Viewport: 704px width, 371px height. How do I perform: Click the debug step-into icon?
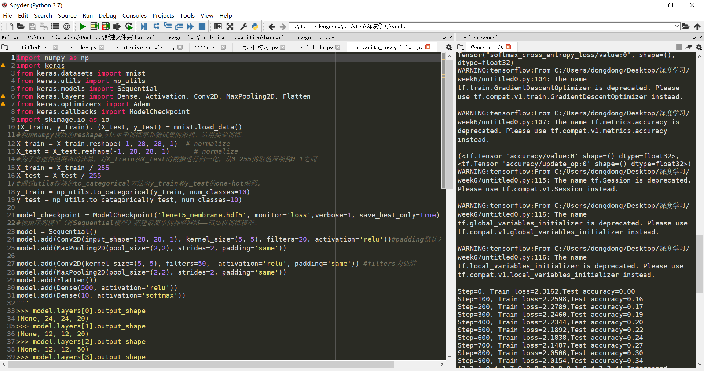click(x=168, y=26)
